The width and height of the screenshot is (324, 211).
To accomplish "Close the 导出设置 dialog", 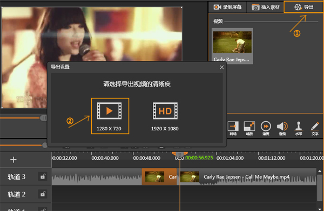I will click(222, 67).
